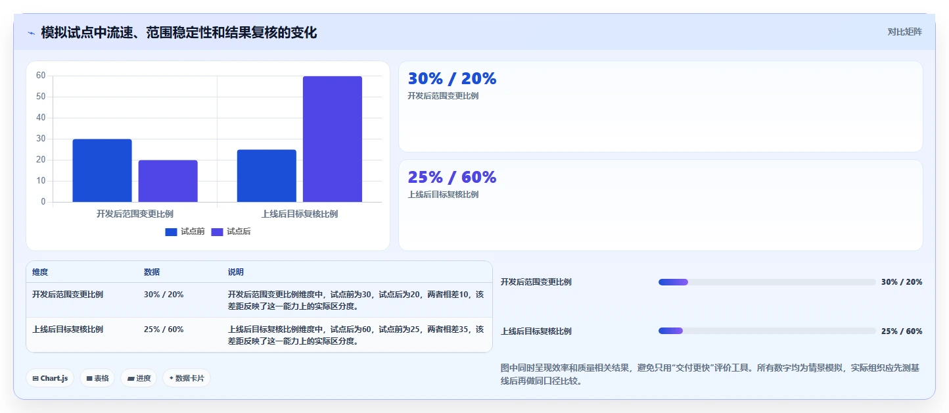Click the icon inside the 表格 chip
This screenshot has height=413, width=949.
[x=89, y=378]
